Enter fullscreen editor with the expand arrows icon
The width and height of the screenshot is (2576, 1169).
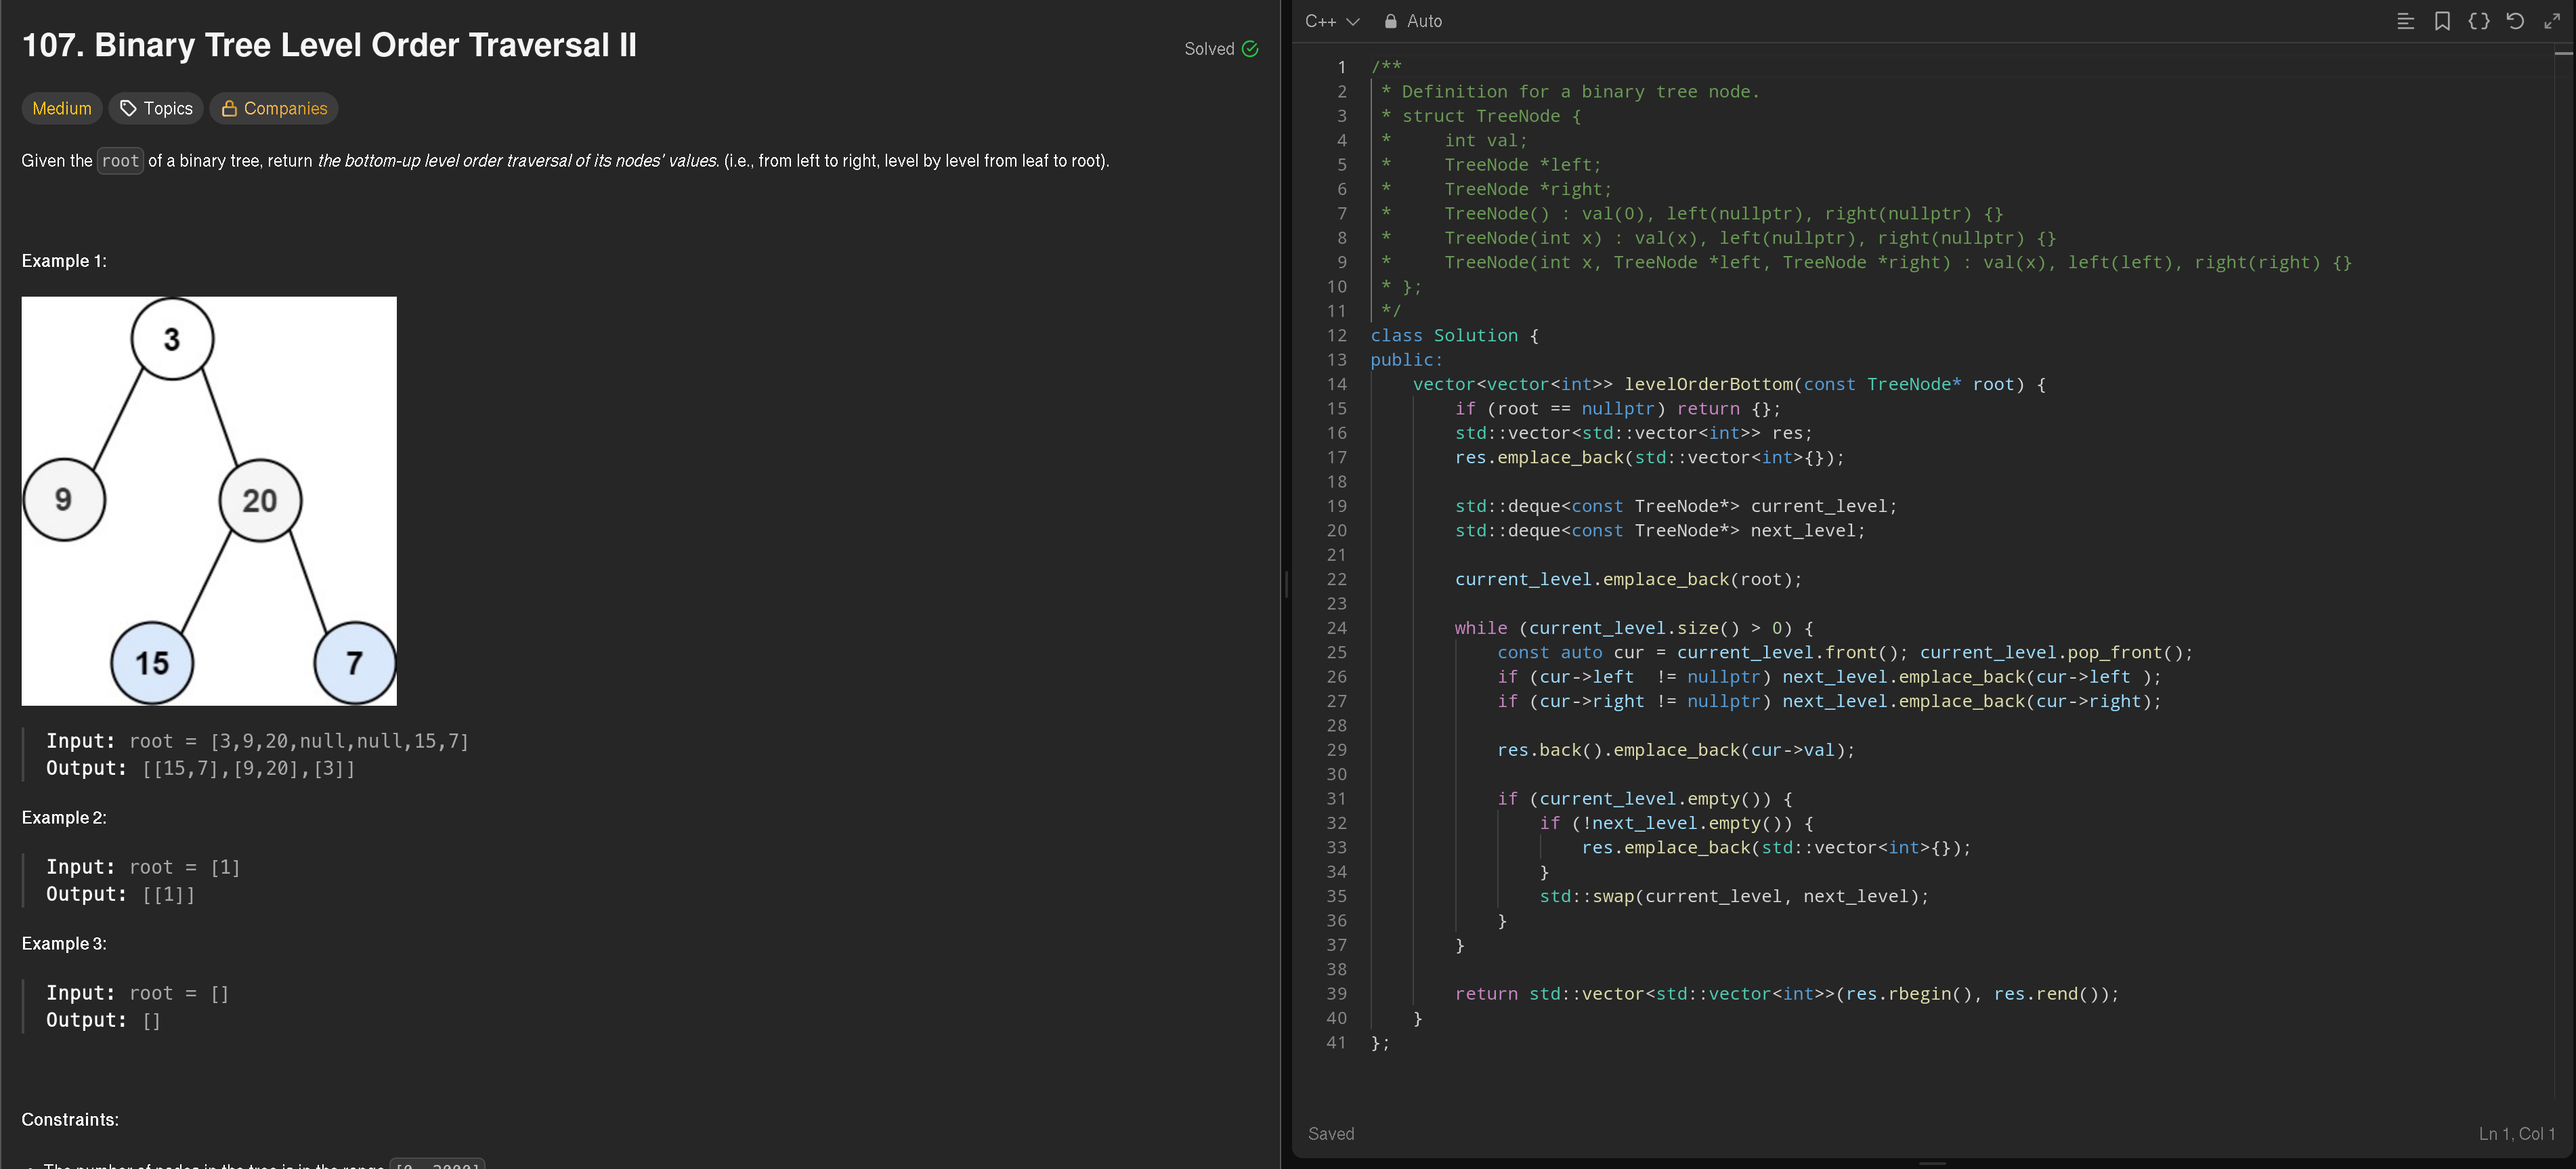coord(2552,21)
